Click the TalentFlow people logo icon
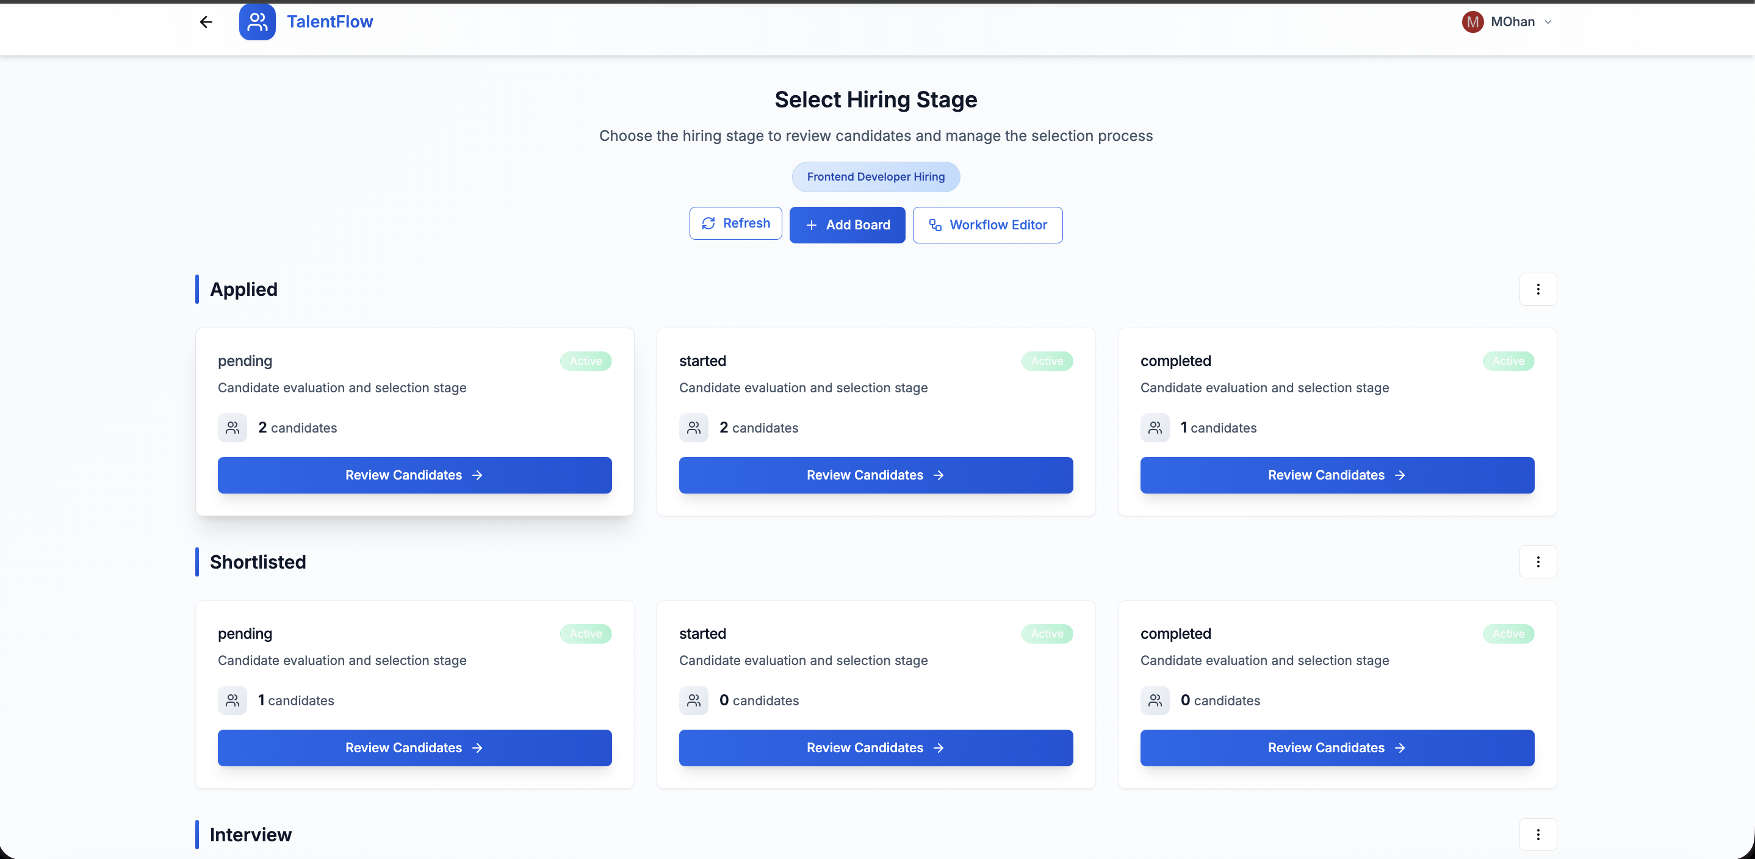This screenshot has width=1755, height=859. point(257,22)
